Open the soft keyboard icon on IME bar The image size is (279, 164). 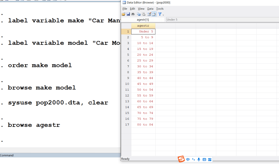point(204,159)
